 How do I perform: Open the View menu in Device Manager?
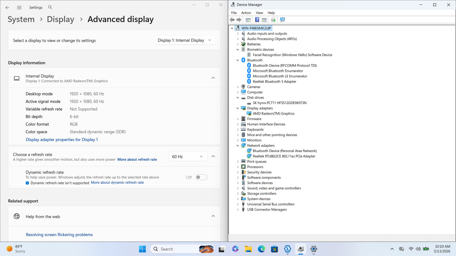tap(259, 13)
